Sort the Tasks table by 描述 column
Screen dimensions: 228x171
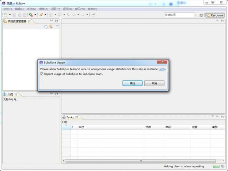tap(110, 127)
